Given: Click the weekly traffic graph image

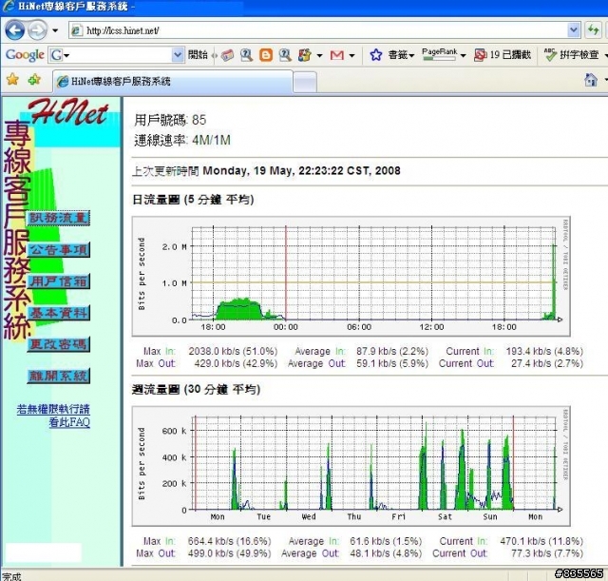Looking at the screenshot, I should point(351,466).
